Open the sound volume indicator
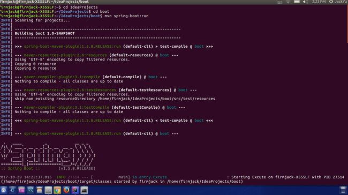The width and height of the screenshot is (348, 195). tap(305, 2)
